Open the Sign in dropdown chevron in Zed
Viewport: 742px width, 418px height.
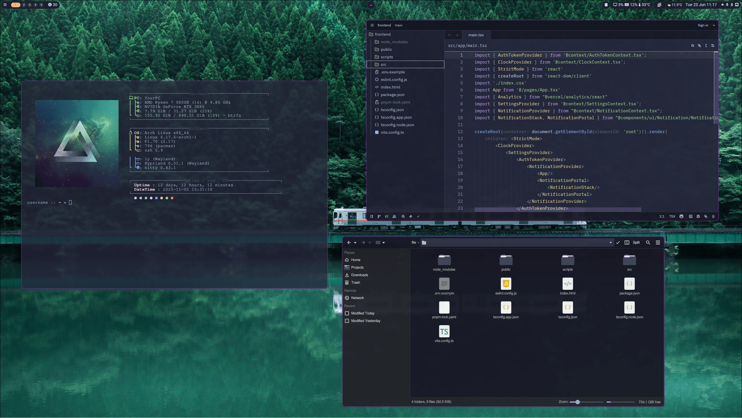pos(714,25)
